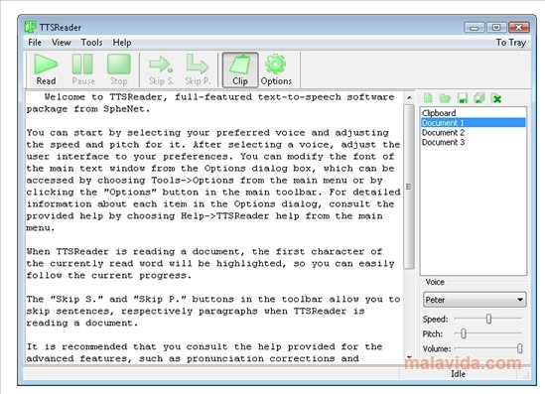Click the Volume slider handle
The width and height of the screenshot is (545, 394).
click(x=520, y=348)
